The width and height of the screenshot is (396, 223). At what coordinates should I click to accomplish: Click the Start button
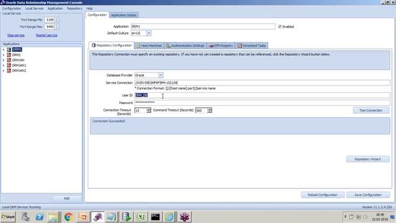(x=8, y=217)
